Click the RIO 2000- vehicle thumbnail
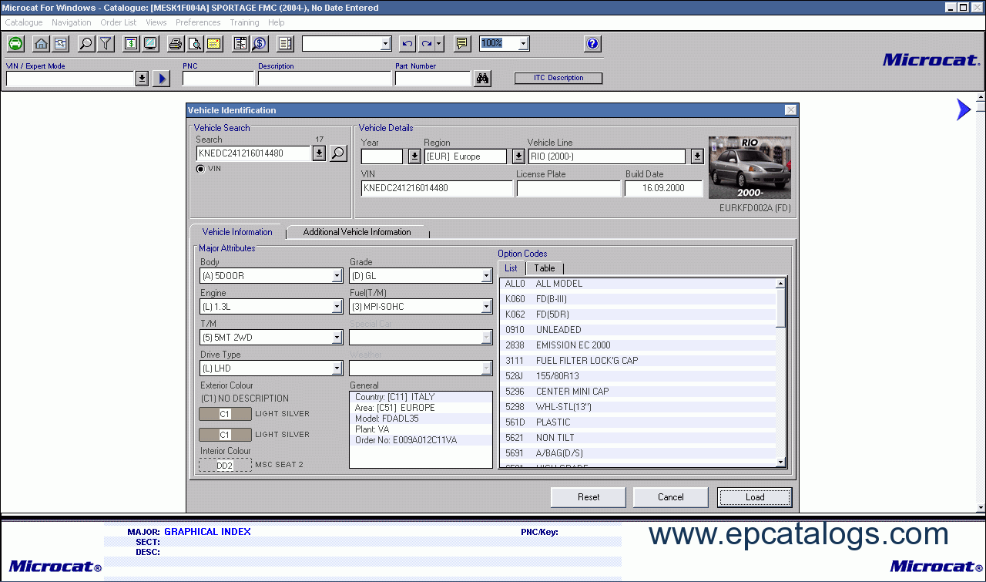Screen dimensions: 986x582 pos(750,168)
